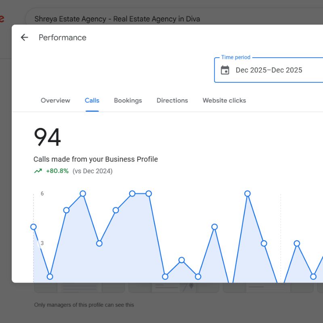Open the Bookings tab
Viewport: 323px width, 323px height.
click(128, 101)
